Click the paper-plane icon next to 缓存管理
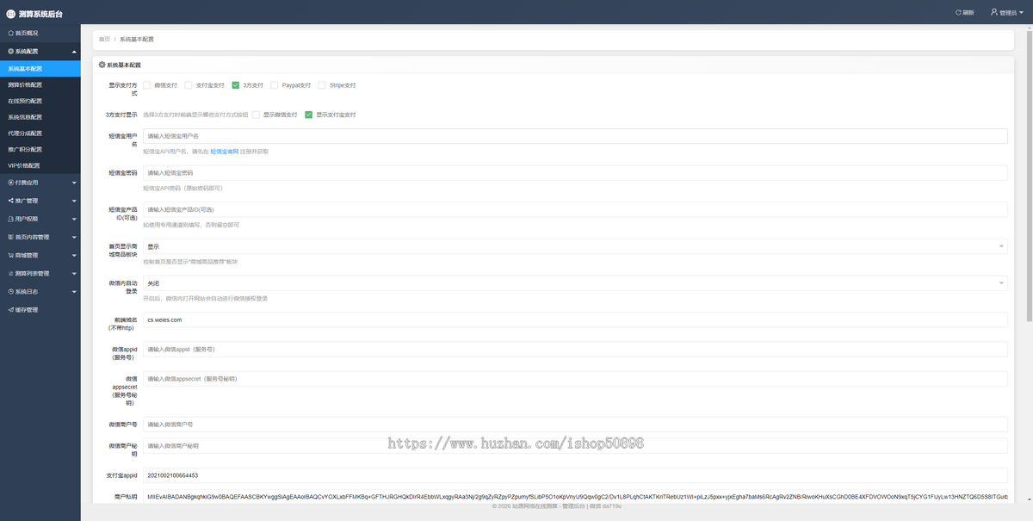The height and width of the screenshot is (521, 1033). [x=10, y=309]
